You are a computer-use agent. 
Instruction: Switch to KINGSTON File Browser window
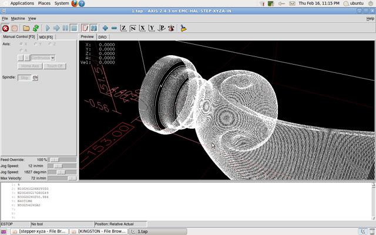point(99,231)
